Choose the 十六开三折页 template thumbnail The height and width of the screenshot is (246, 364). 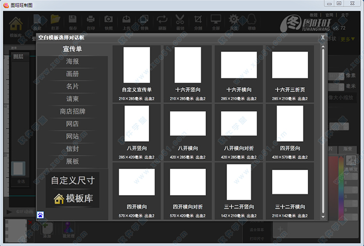click(x=290, y=65)
